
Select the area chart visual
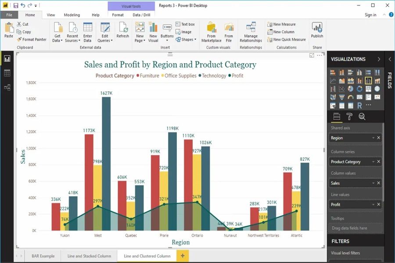pyautogui.click(x=341, y=81)
